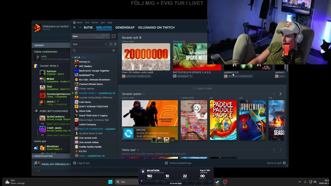Click Steam's forward navigation arrow
Screen dimensions: 331x186
click(80, 28)
